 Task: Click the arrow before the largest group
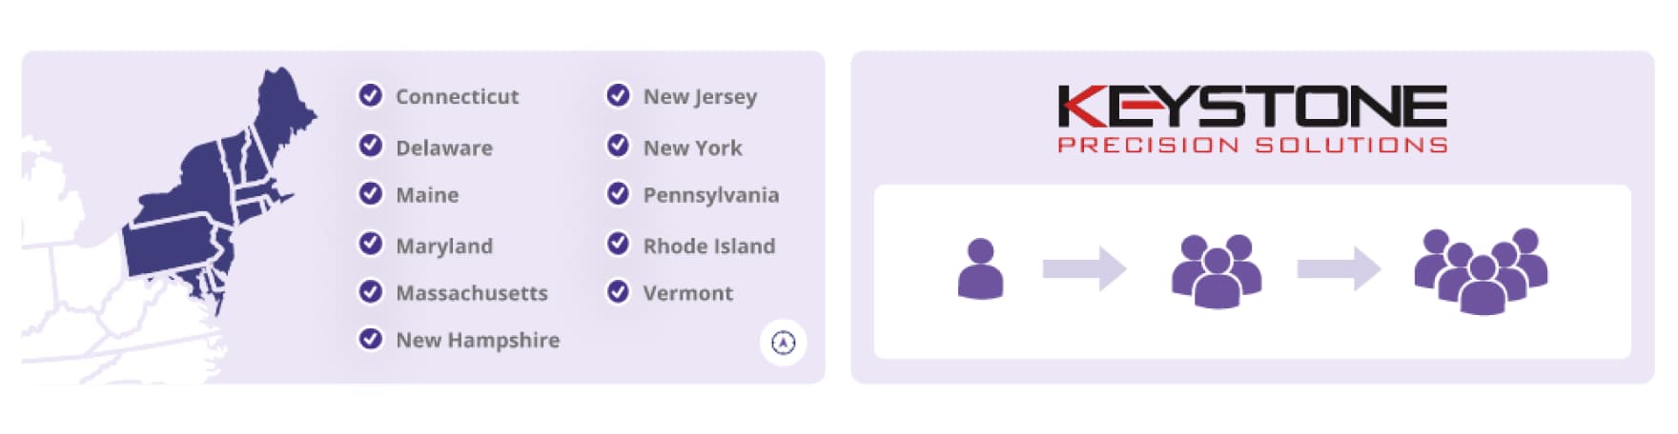[1339, 268]
